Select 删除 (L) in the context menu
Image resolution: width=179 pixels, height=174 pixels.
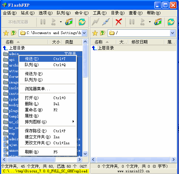pos(48,104)
